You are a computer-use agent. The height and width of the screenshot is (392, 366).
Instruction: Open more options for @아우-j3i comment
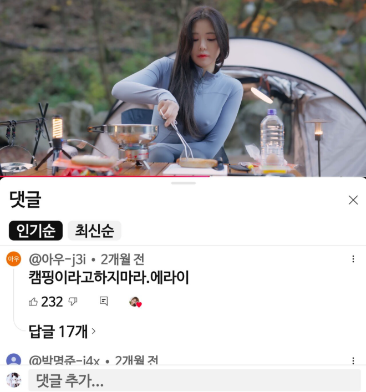point(353,259)
